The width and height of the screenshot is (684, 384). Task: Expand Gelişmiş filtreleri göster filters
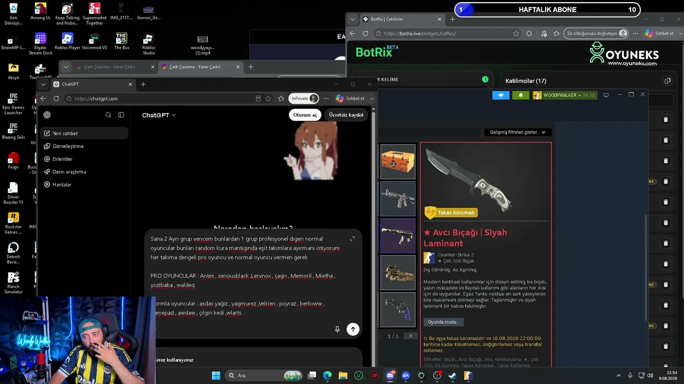pos(517,132)
